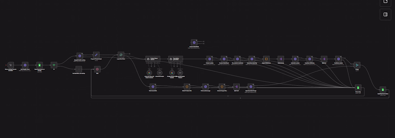Select the Loop Over Items node
395x138 pixels.
[121, 55]
